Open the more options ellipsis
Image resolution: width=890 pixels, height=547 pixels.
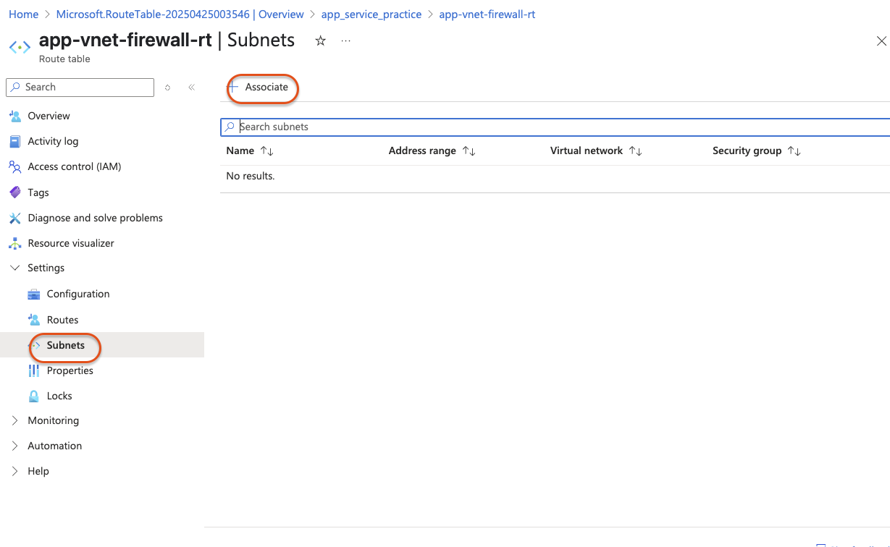point(345,41)
